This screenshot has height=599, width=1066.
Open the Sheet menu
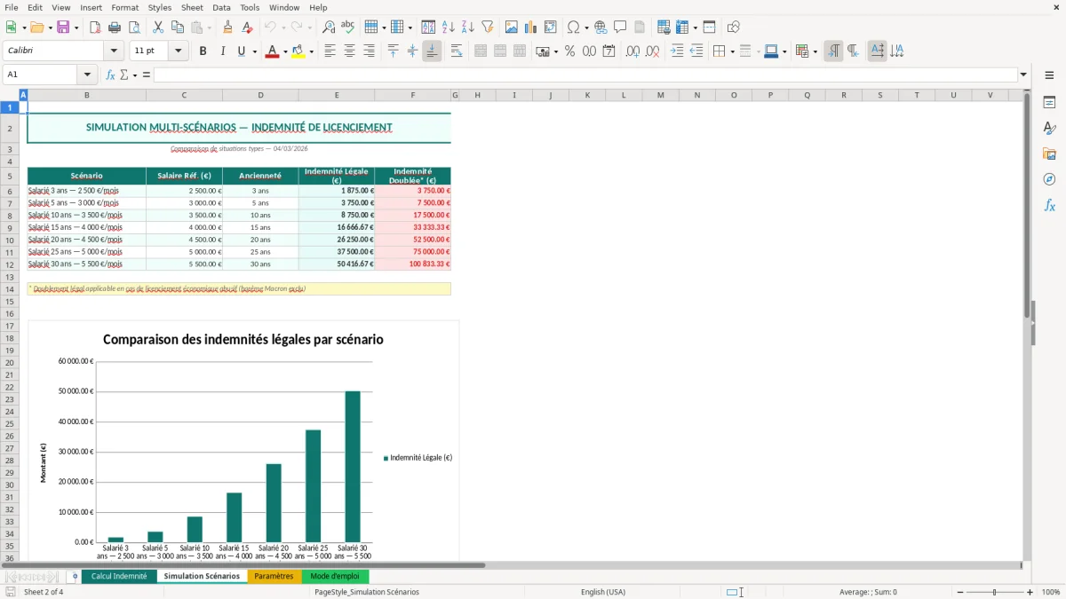tap(192, 7)
